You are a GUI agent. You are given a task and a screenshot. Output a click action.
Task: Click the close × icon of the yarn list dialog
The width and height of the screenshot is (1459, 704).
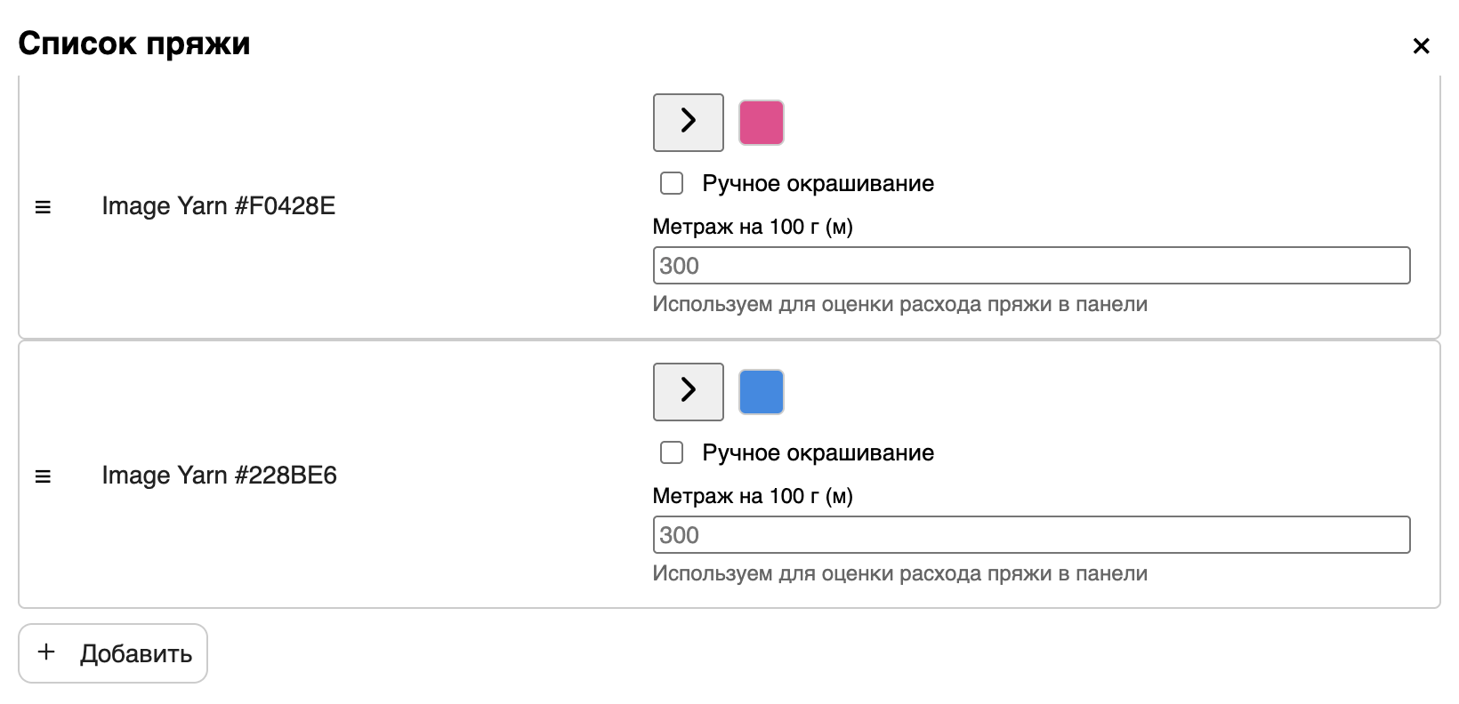pos(1421,45)
